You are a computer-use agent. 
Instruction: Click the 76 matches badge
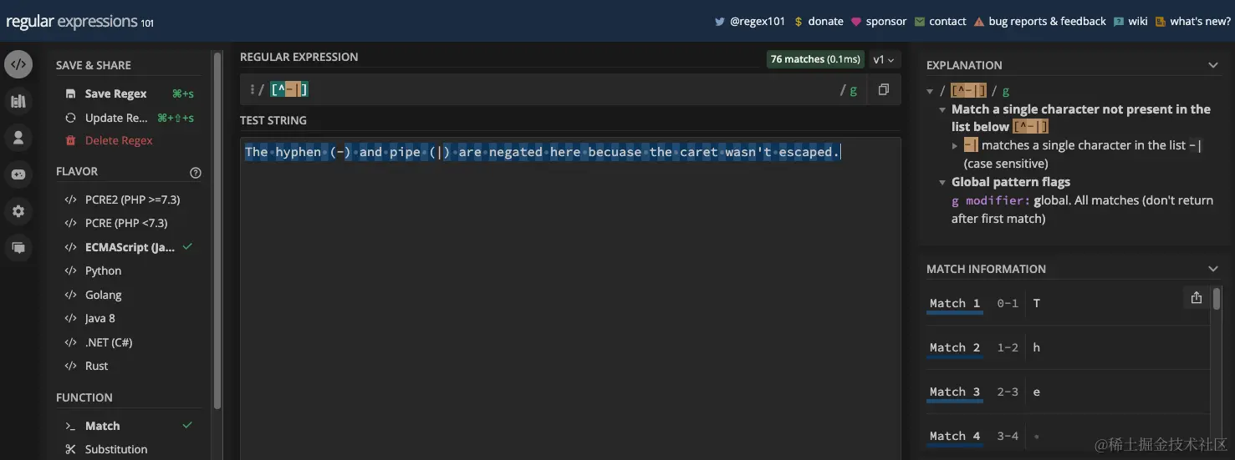tap(815, 59)
